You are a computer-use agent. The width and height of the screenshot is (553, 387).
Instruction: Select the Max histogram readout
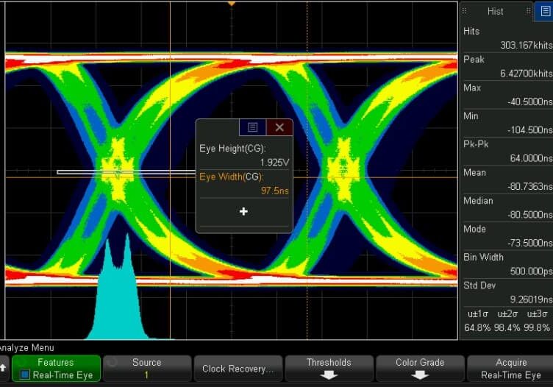point(507,95)
